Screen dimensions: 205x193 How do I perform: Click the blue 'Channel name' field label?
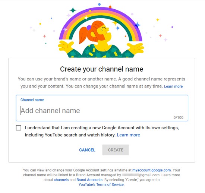pyautogui.click(x=32, y=100)
